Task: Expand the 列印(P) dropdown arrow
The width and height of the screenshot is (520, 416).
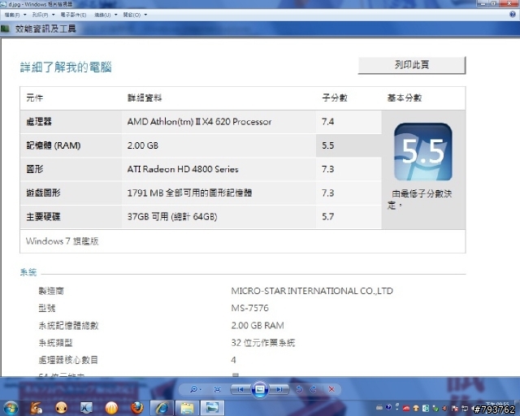Action: pyautogui.click(x=53, y=15)
